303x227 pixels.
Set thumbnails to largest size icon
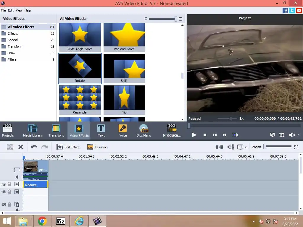point(180,19)
